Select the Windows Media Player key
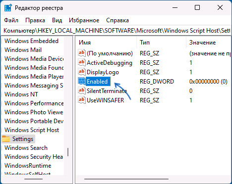Viewport: 232px width, 184px height. coord(34,77)
